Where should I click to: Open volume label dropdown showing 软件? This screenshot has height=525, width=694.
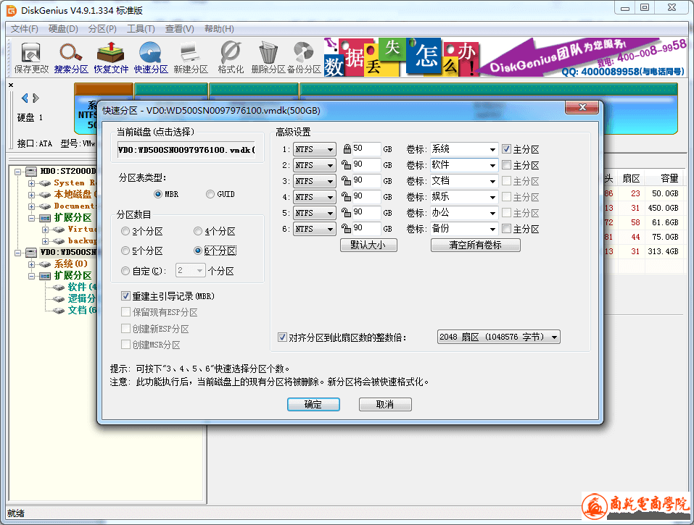point(492,165)
